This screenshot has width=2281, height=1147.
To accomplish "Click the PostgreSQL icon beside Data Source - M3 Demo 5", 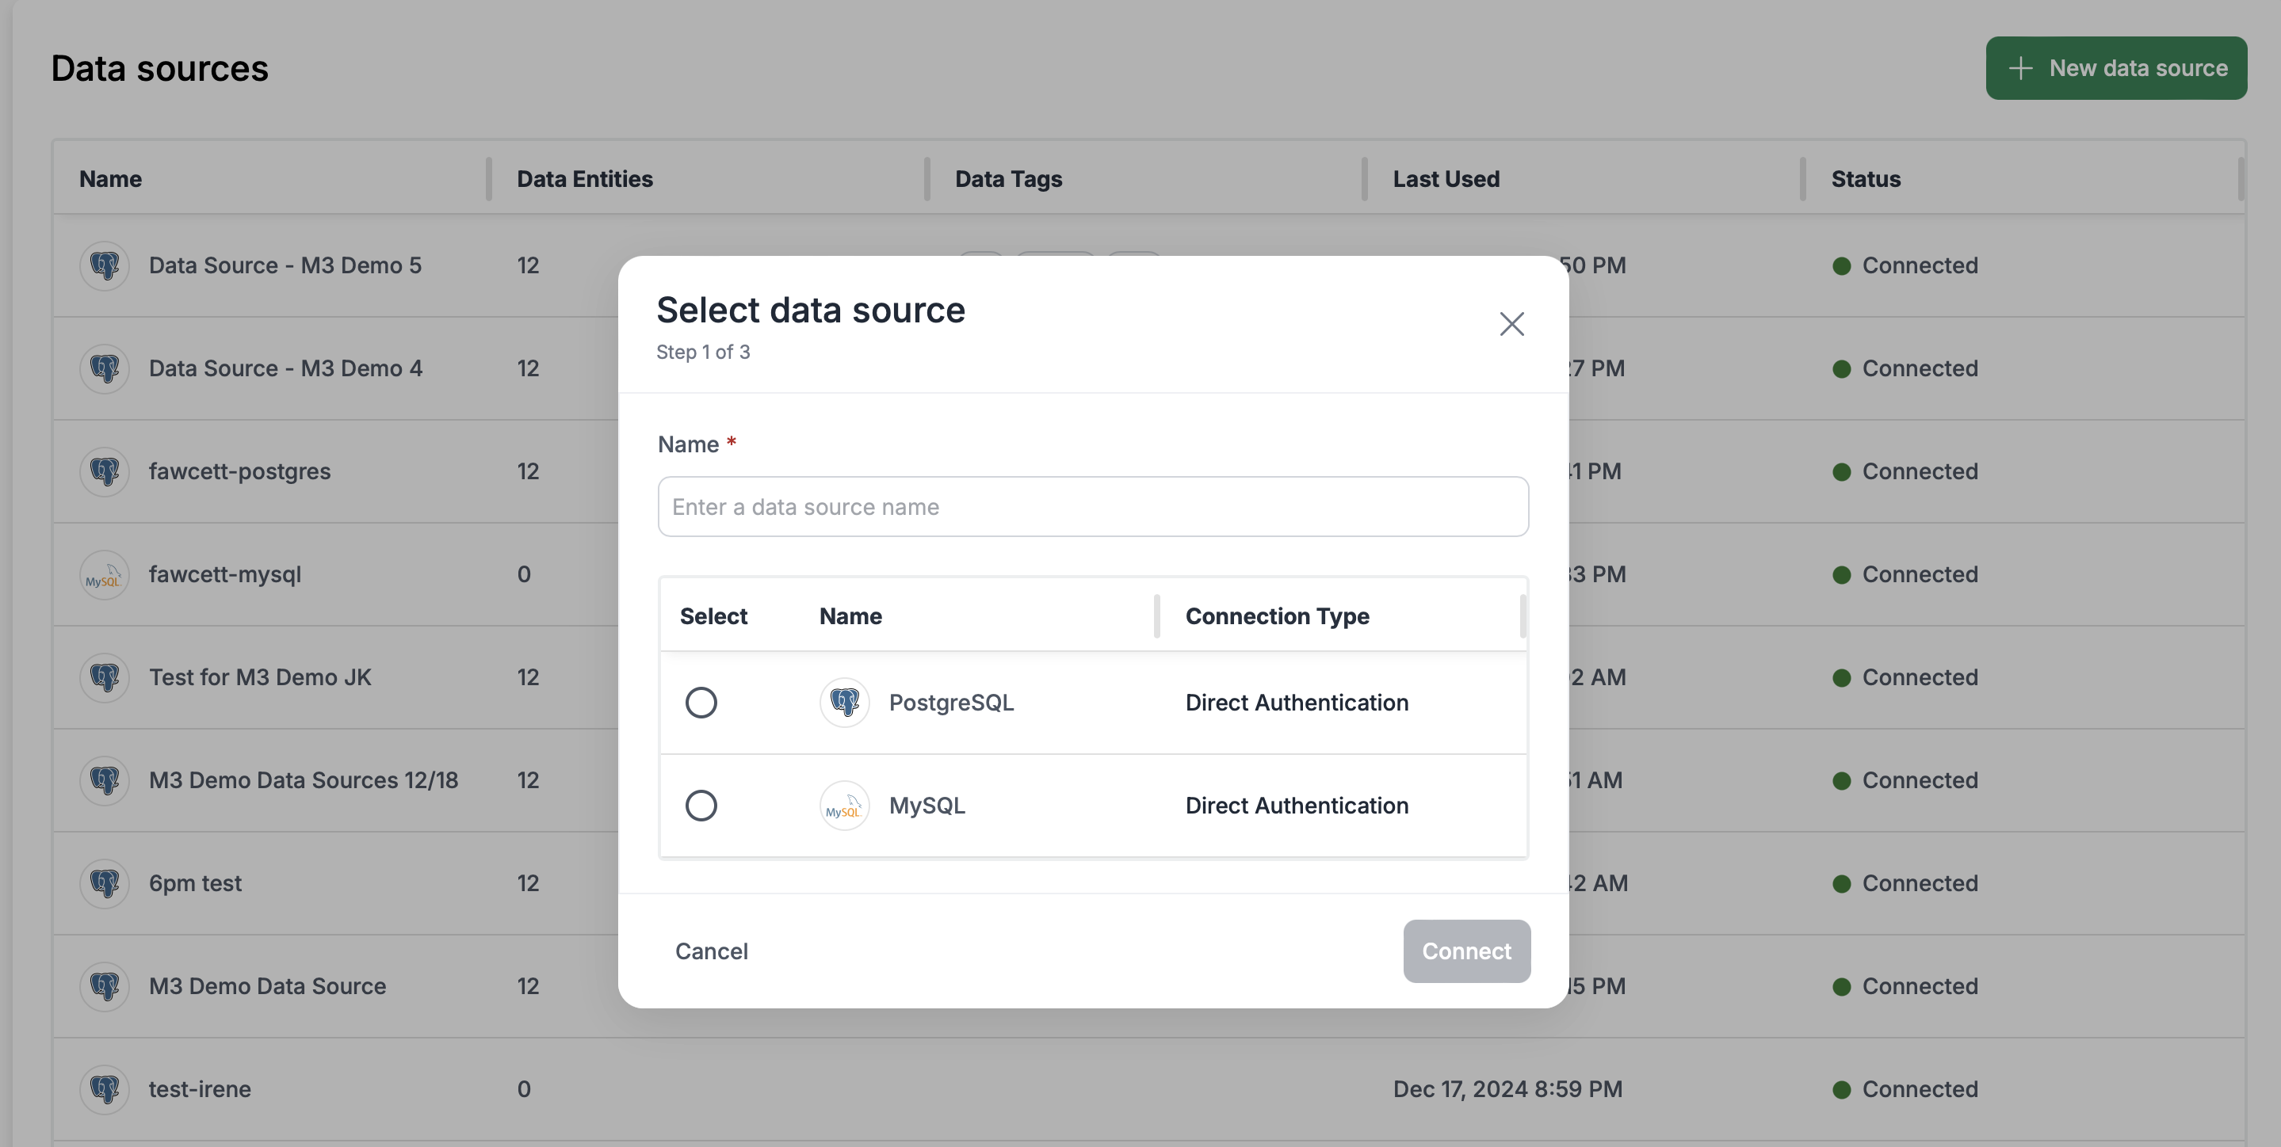I will point(104,265).
